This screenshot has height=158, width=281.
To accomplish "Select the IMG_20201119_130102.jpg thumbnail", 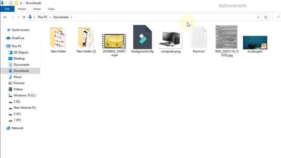I will 227,37.
